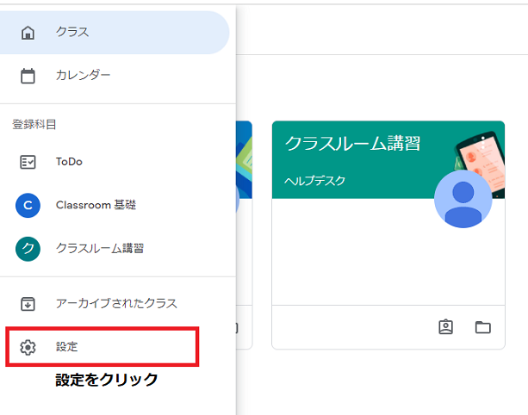This screenshot has width=528, height=415.
Task: Click the settings gear icon
Action: [28, 347]
